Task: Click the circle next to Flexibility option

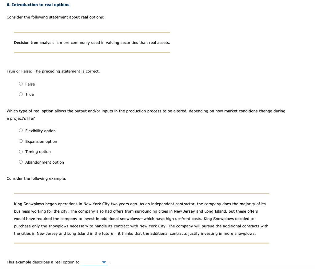Action: coord(21,130)
